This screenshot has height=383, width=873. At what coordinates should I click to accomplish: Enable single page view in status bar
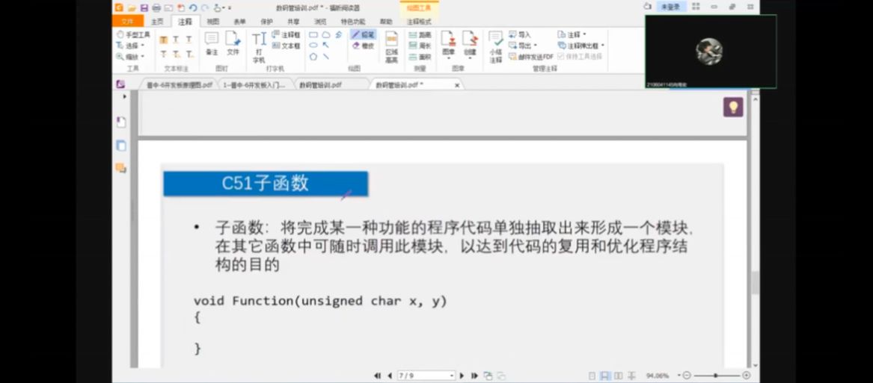[592, 376]
